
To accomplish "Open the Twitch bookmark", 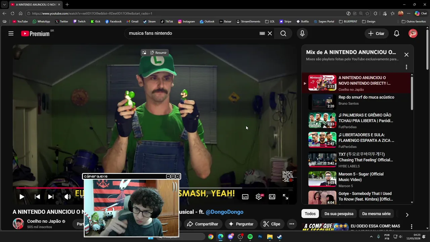I will (x=79, y=22).
